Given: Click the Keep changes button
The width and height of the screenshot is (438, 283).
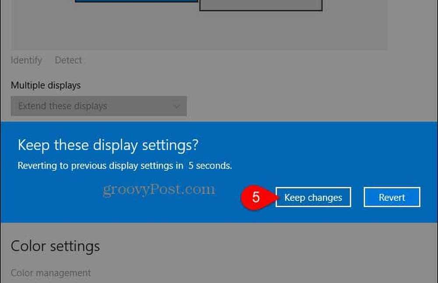Looking at the screenshot, I should pyautogui.click(x=313, y=197).
